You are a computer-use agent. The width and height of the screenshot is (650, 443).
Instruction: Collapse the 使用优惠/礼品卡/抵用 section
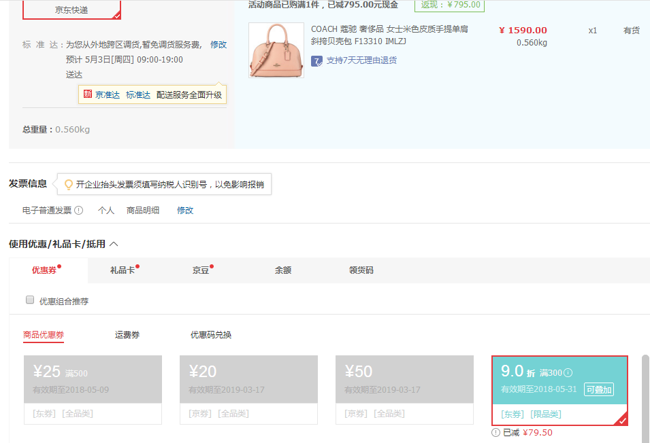click(x=114, y=244)
